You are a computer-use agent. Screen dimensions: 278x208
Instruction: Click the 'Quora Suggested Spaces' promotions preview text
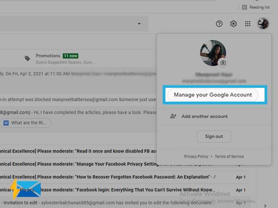click(x=65, y=62)
